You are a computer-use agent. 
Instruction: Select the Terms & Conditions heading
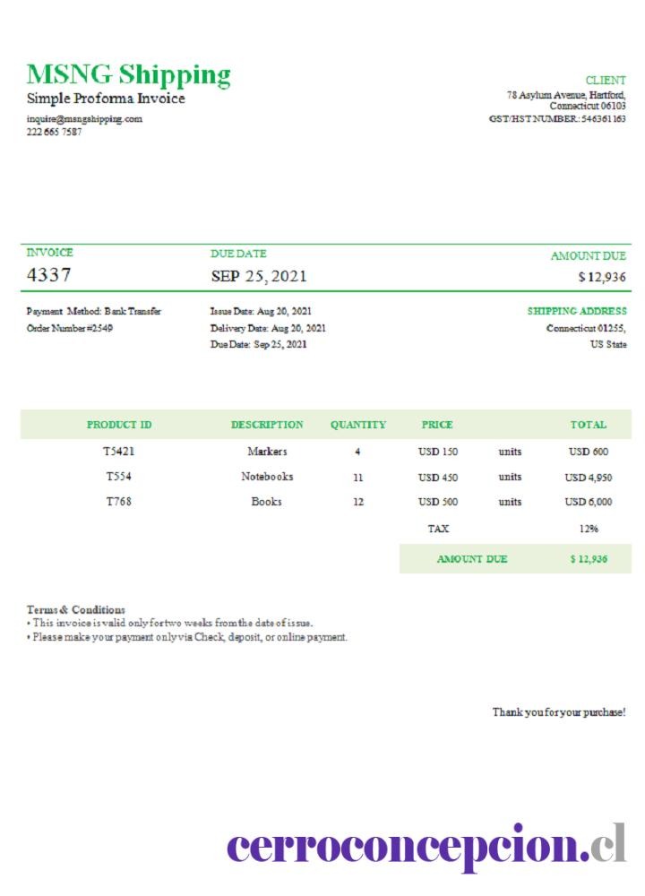pos(76,609)
